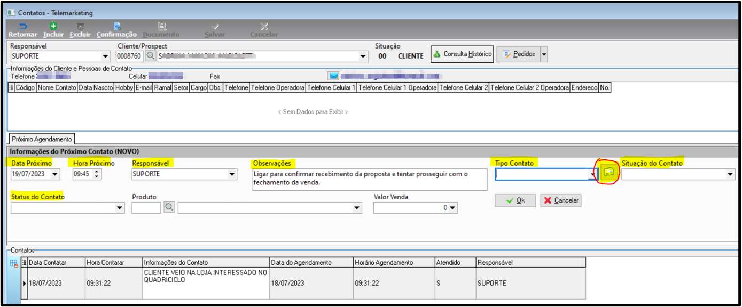This screenshot has height=307, width=742.
Task: Click the Excluir toolbar button
Action: coord(80,30)
